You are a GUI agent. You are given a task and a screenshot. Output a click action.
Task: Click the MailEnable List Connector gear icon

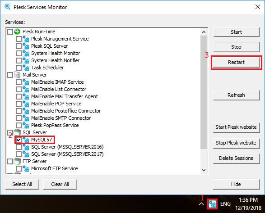tap(26, 89)
